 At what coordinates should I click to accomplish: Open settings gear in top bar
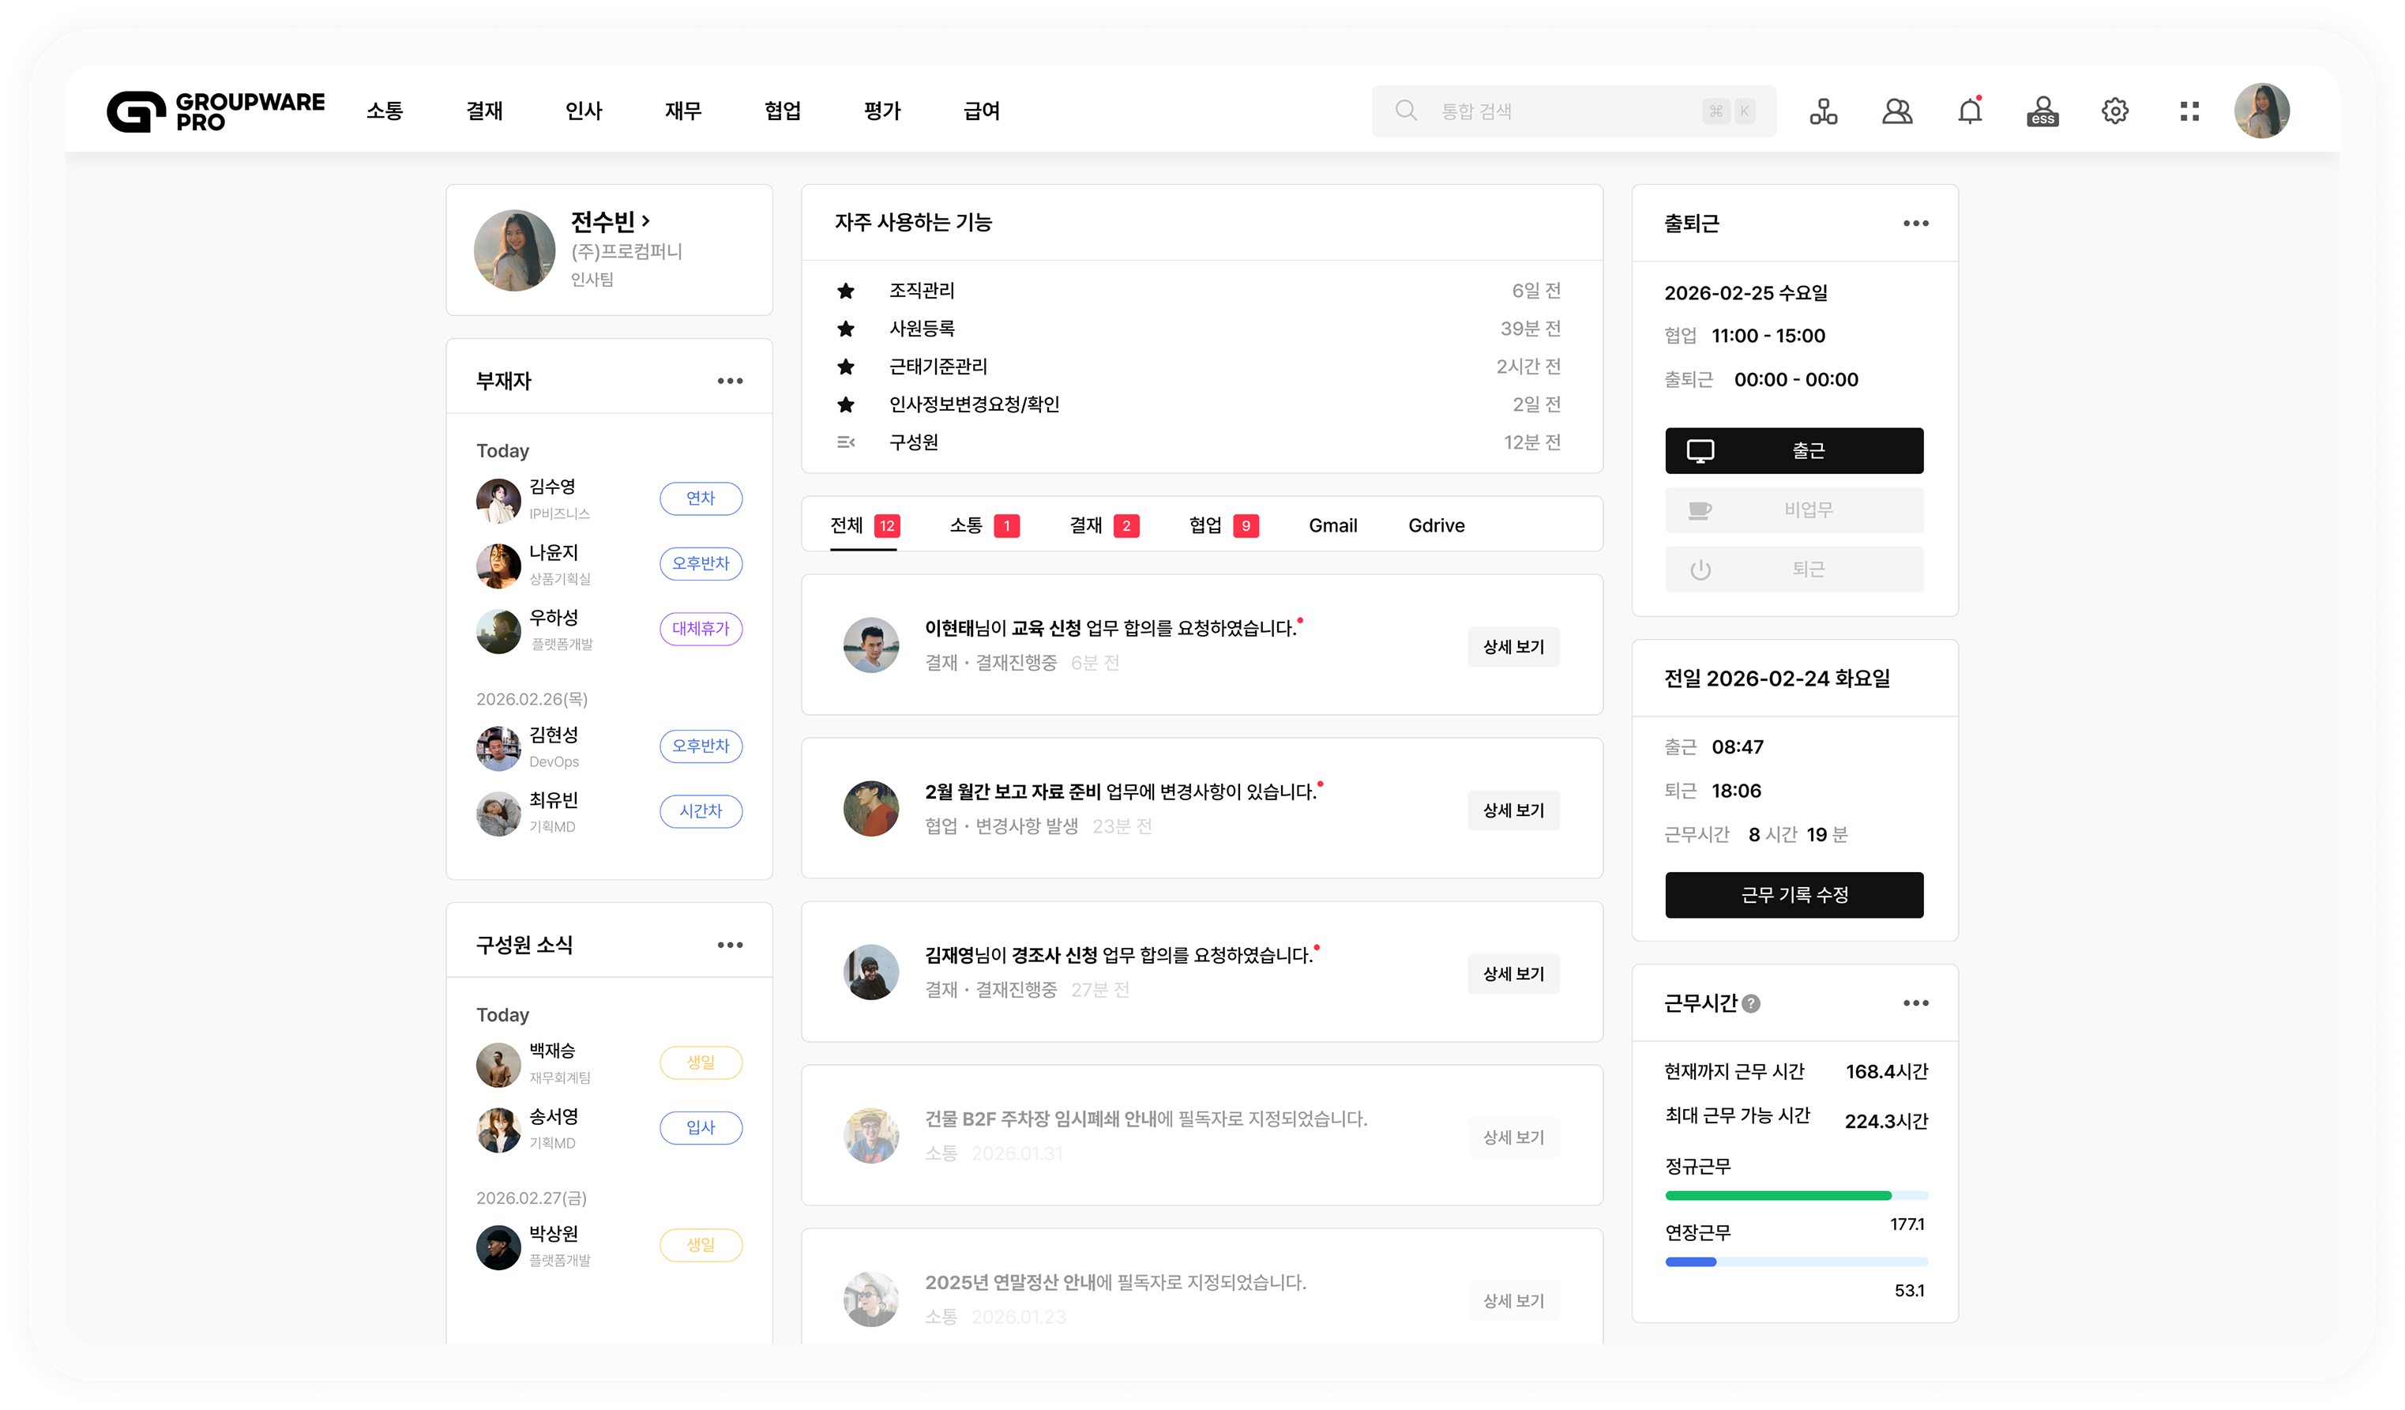(x=2115, y=111)
